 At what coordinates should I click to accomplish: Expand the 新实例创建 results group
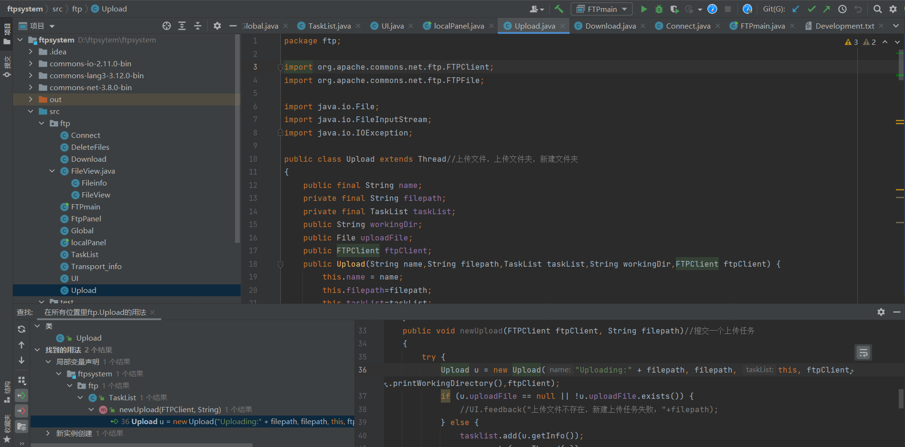[48, 433]
